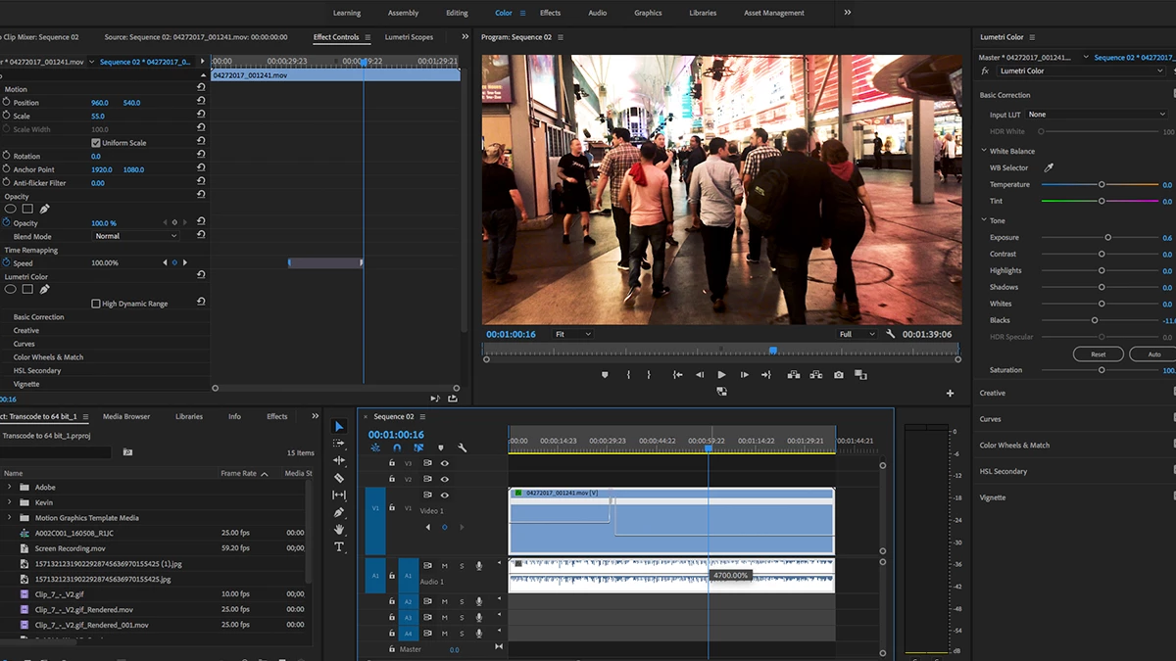Select Screen Recording.mov in the project panel
This screenshot has height=661, width=1176.
pos(70,548)
